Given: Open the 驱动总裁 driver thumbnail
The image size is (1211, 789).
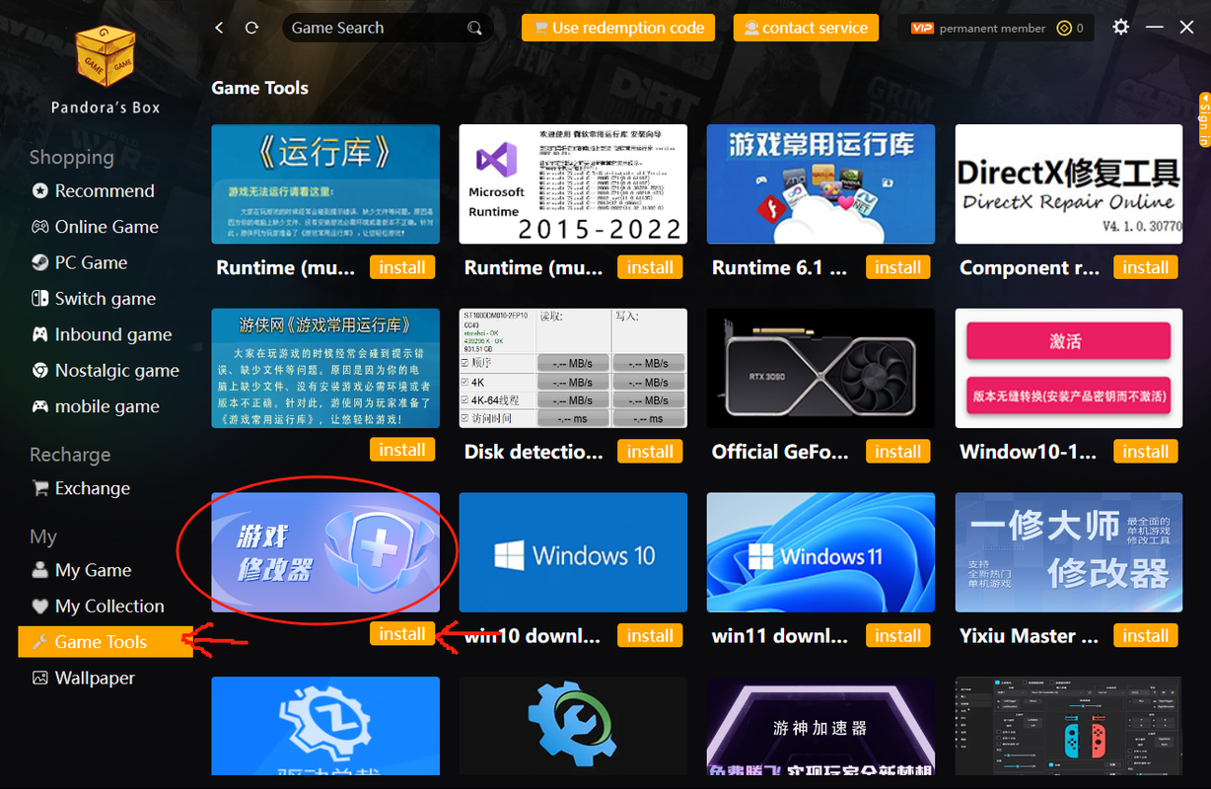Looking at the screenshot, I should [325, 726].
